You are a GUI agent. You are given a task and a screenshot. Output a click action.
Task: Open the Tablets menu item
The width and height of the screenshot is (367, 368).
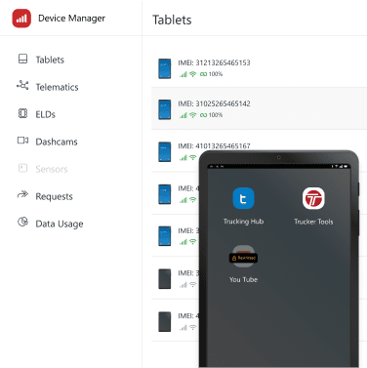click(x=50, y=60)
